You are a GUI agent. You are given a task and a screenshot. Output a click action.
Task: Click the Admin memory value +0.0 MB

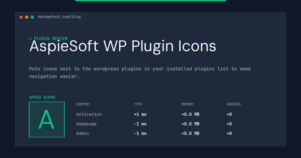190,133
